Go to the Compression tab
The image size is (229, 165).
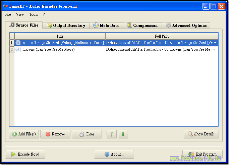(x=142, y=26)
